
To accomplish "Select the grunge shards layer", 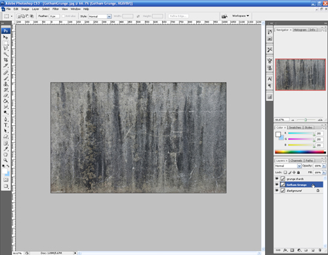I will pyautogui.click(x=299, y=179).
